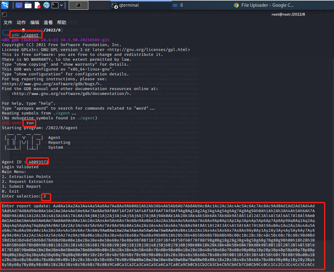Click the show desktop panel icon
This screenshot has width=334, height=272.
(x=19, y=5)
